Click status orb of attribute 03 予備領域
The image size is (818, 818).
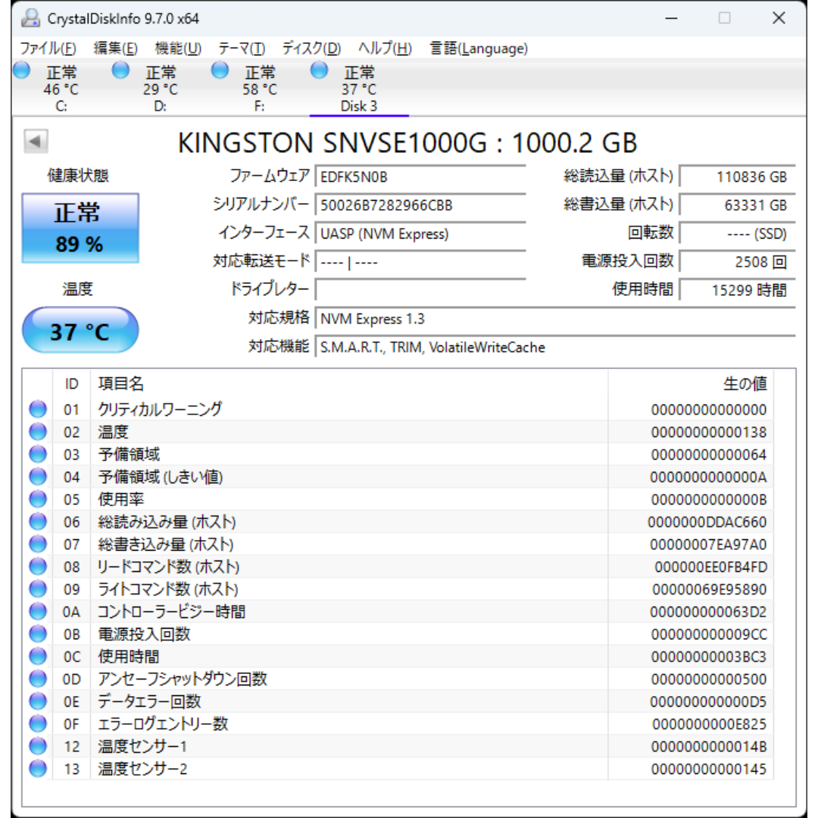click(38, 454)
